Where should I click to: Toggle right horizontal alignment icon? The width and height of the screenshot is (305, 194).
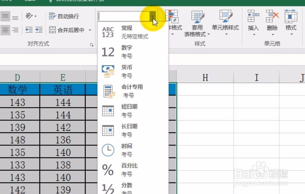[15, 30]
